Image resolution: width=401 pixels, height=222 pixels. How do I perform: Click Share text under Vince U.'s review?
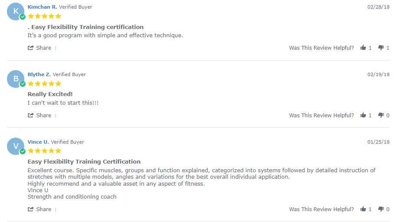[x=44, y=209]
